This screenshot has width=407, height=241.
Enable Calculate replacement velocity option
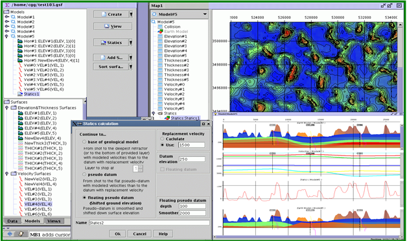pos(163,139)
